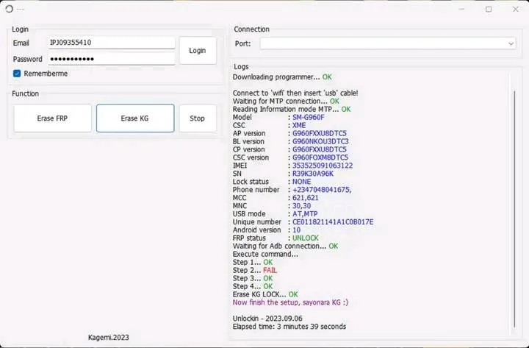
Task: Maximize the window
Action: pos(489,9)
